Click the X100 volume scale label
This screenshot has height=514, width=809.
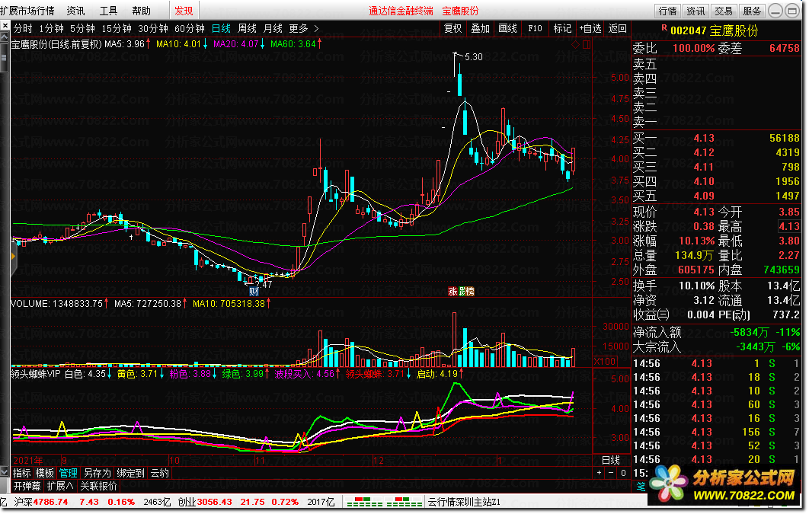pyautogui.click(x=605, y=362)
